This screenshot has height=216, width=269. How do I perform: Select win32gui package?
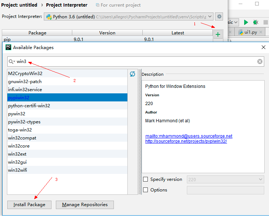pyautogui.click(x=67, y=162)
